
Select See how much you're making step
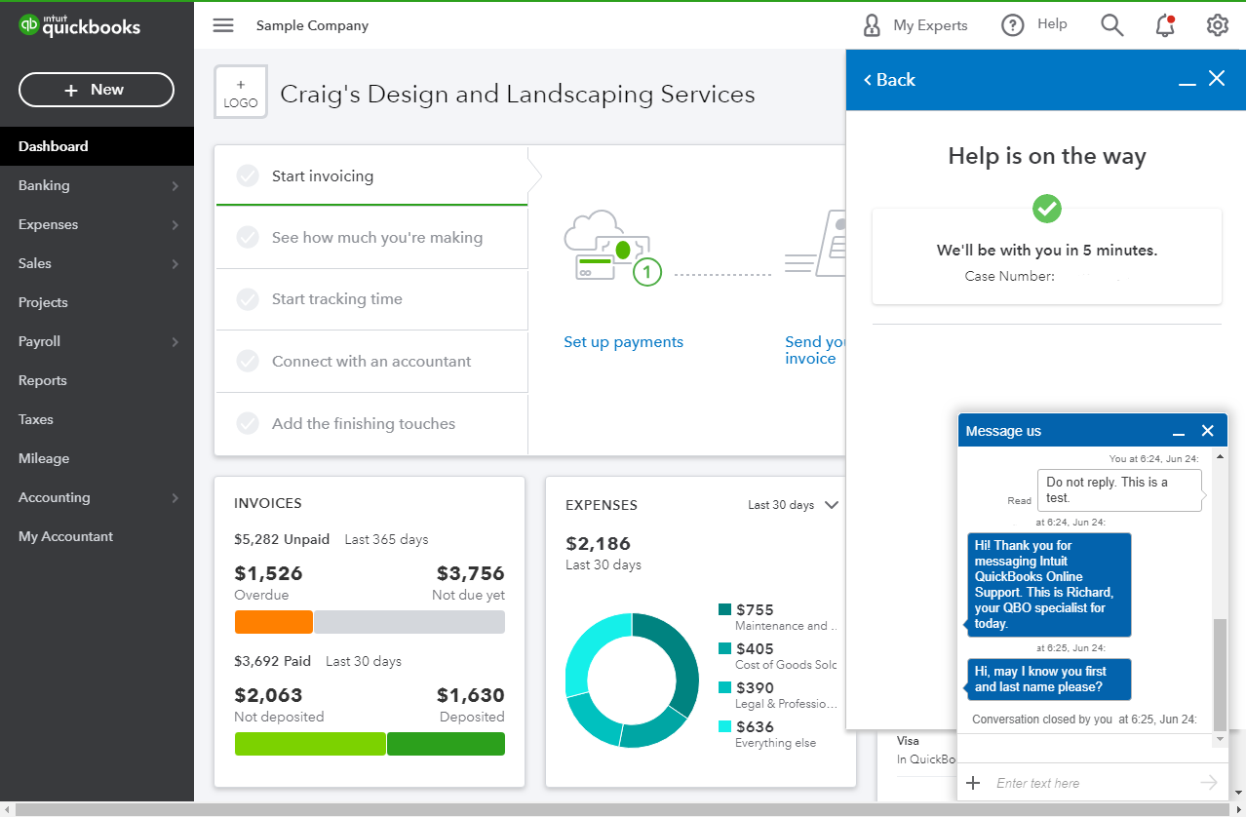371,238
